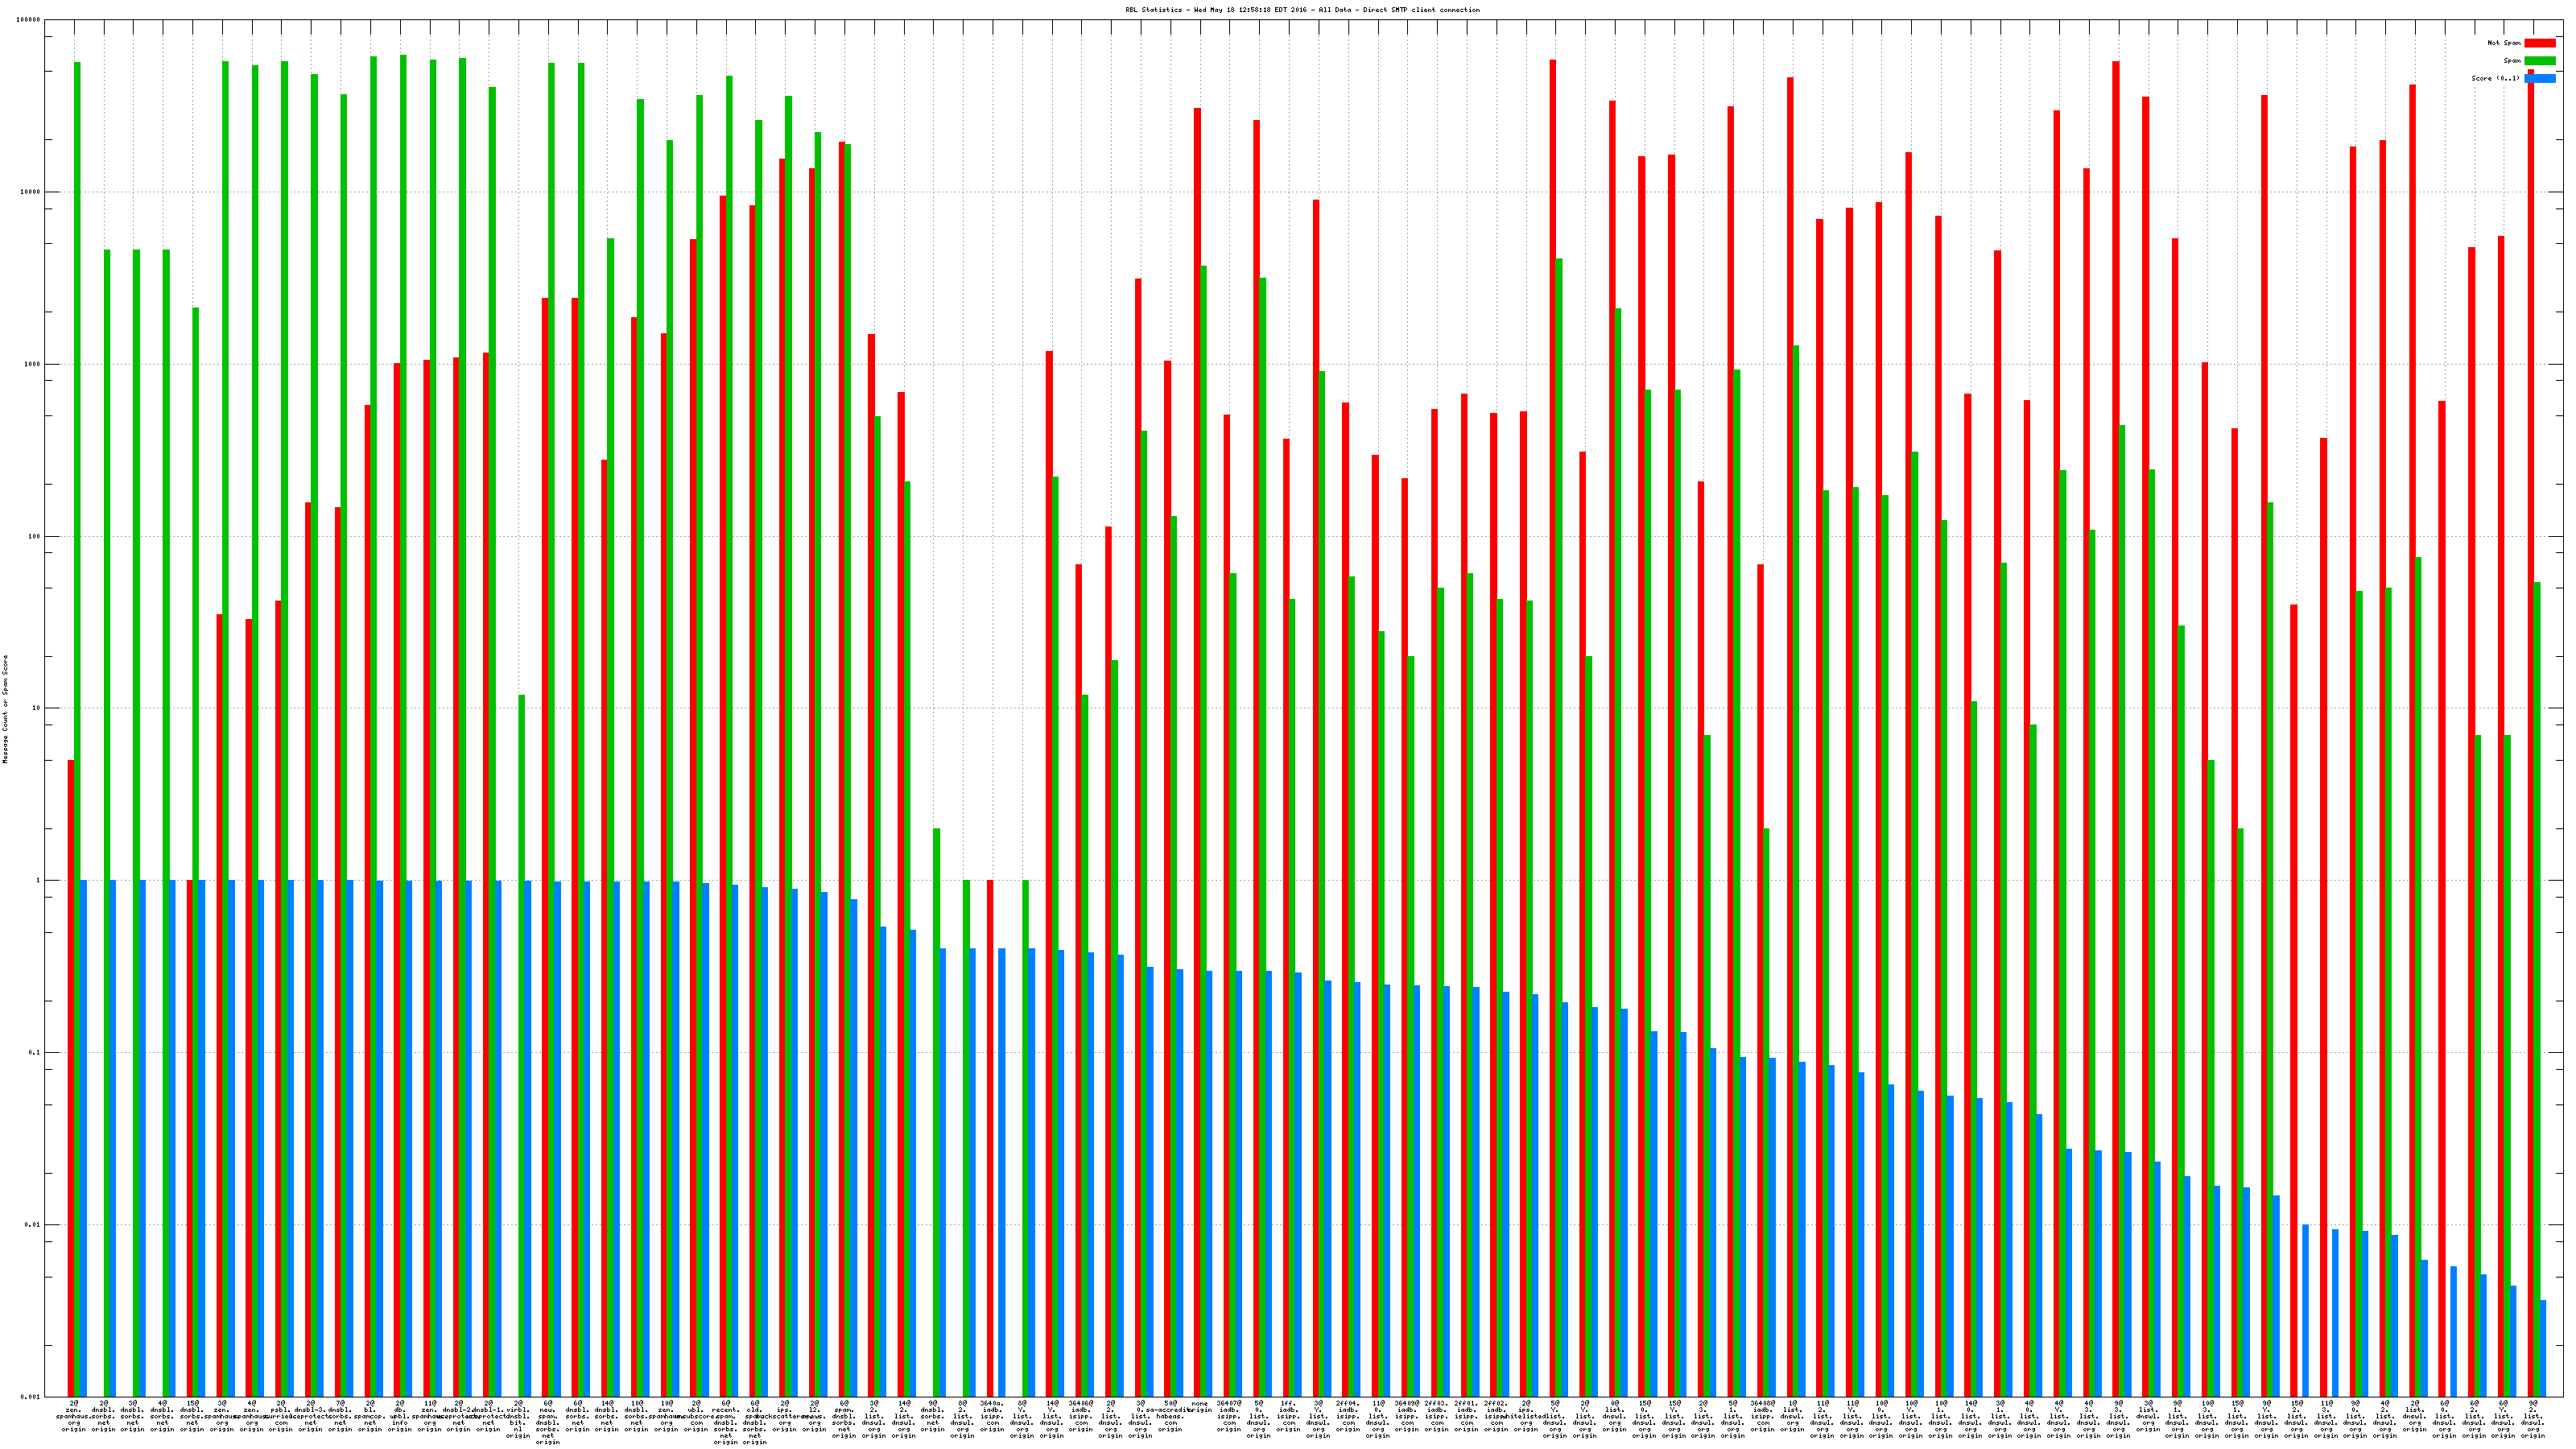Image resolution: width=2576 pixels, height=1449 pixels.
Task: Click the 100000 y-axis tick label
Action: point(29,20)
